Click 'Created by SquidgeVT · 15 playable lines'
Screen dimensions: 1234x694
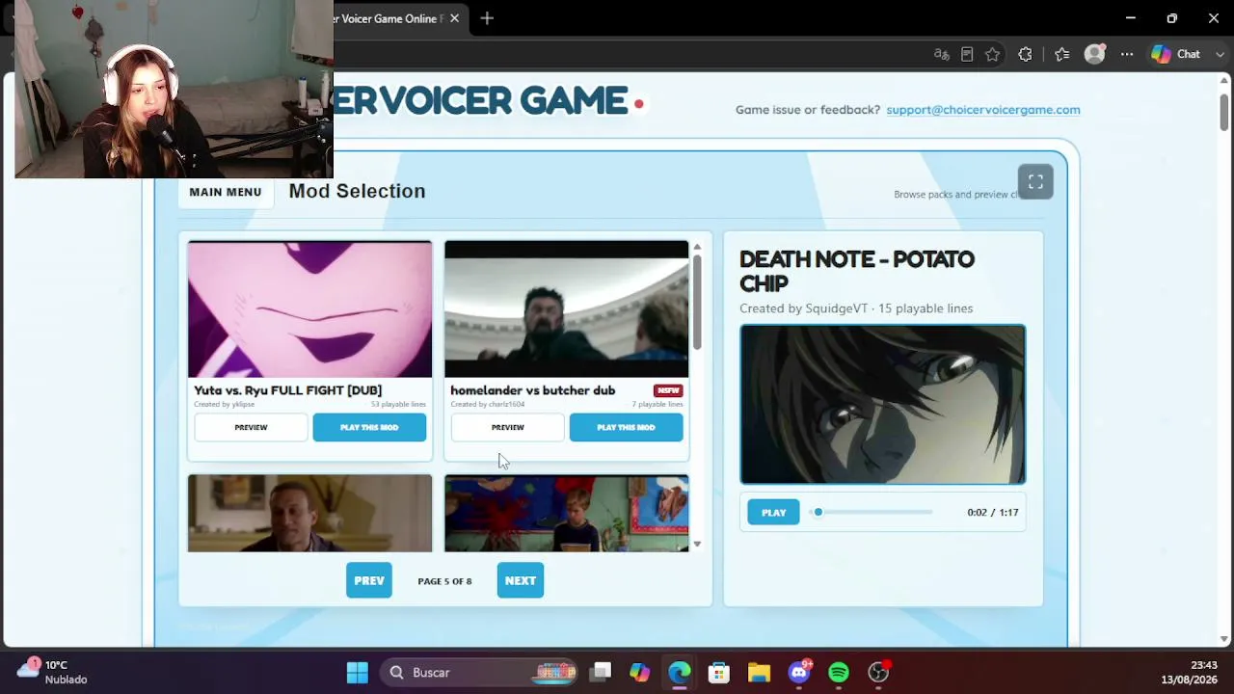(856, 308)
